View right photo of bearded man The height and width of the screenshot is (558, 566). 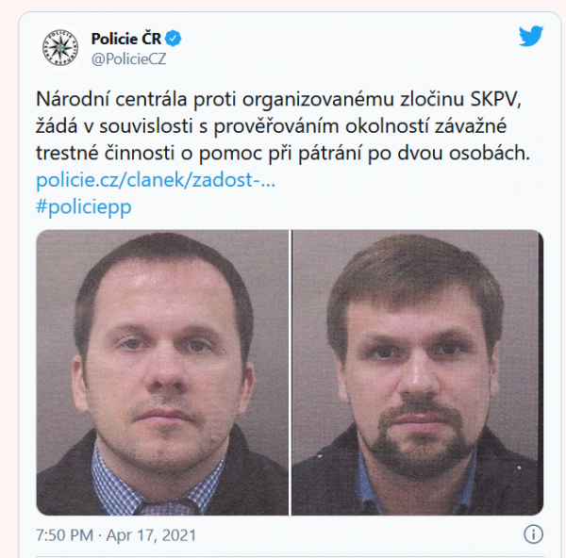[418, 372]
